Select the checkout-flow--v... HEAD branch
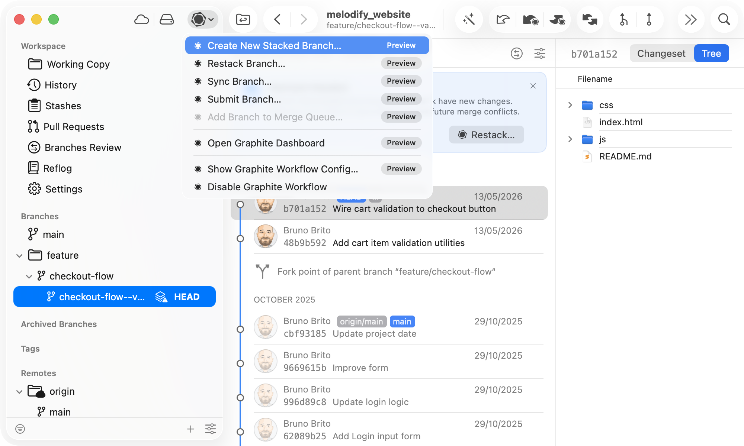 coord(114,297)
